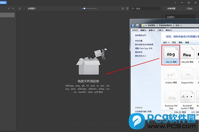Open the 调整 ClearType 文本 link
199x132 pixels.
(x=144, y=48)
